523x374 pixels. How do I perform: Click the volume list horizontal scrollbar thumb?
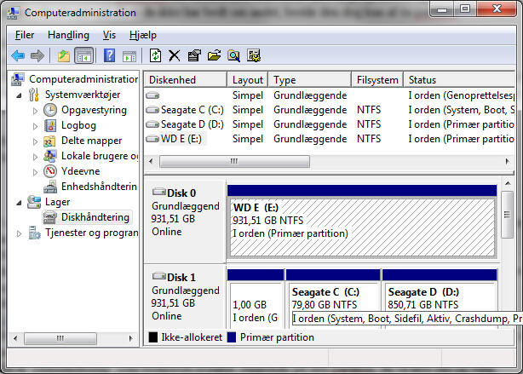234,162
